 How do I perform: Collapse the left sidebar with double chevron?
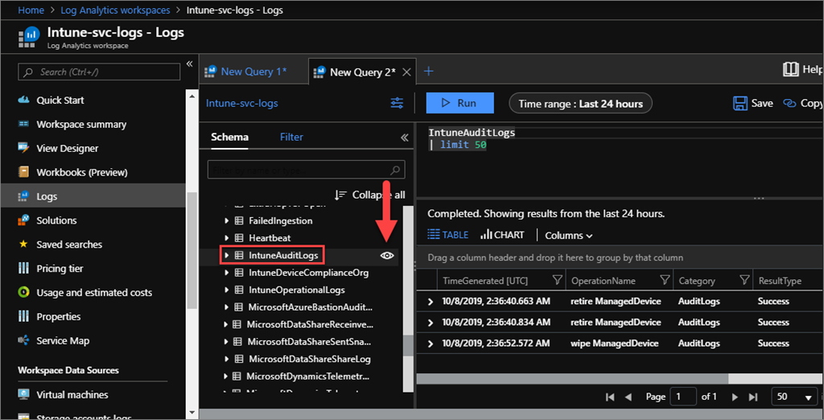point(190,64)
